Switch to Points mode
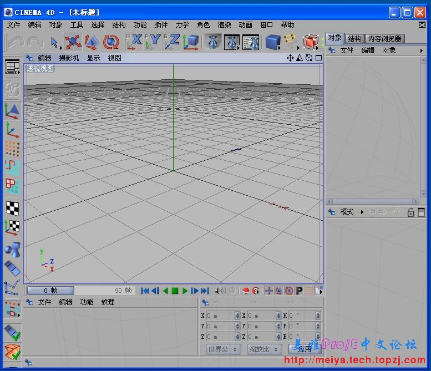 pos(12,149)
